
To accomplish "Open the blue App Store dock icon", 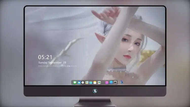I will point(111,82).
